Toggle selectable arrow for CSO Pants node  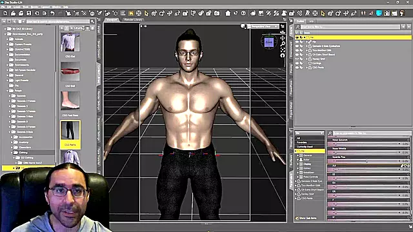coord(301,68)
